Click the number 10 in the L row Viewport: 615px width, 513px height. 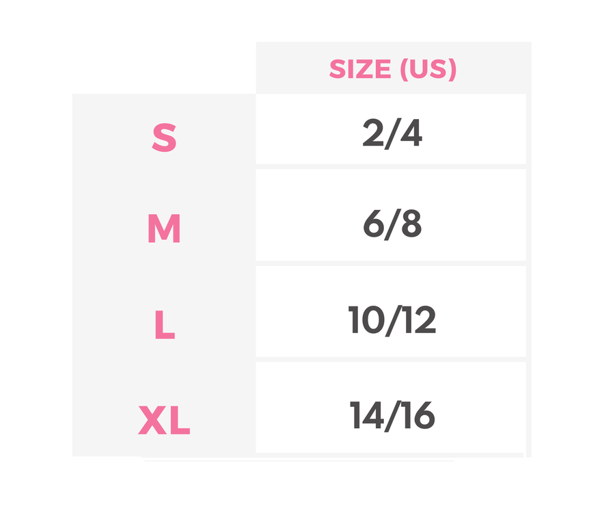coord(366,319)
